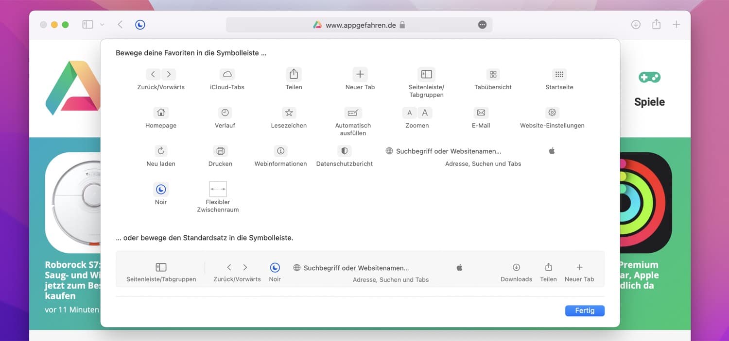Screen dimensions: 729x341
Task: Open the page options ellipsis in address bar
Action: [482, 25]
